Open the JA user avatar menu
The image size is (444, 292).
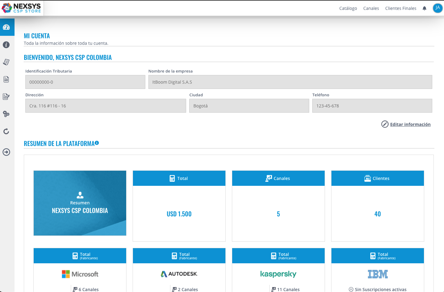click(438, 8)
